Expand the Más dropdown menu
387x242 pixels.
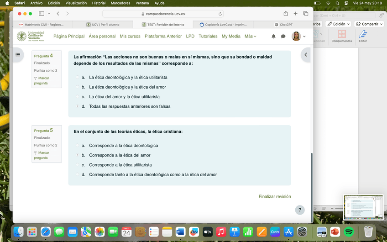250,37
